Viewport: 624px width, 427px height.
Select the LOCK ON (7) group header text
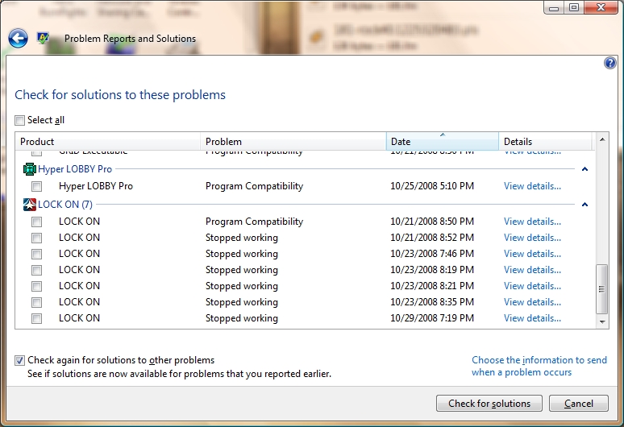[65, 205]
